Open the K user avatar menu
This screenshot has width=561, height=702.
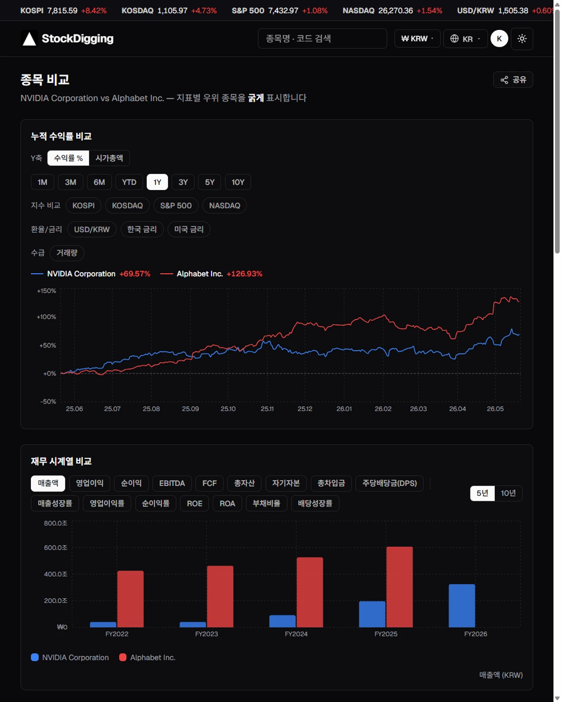click(x=499, y=39)
